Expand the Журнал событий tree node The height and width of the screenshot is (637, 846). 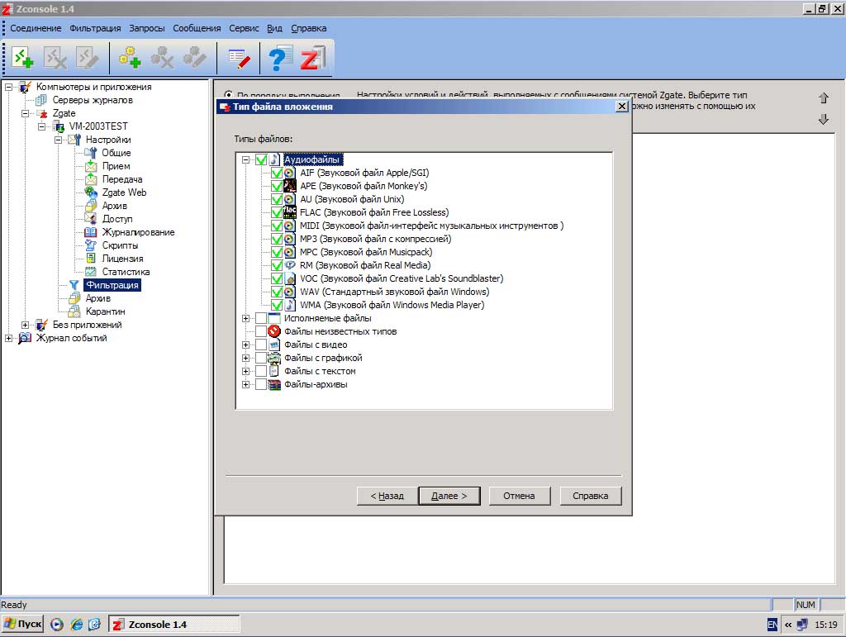[8, 338]
